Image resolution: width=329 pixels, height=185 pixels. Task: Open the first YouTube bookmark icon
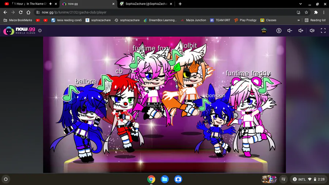click(x=38, y=20)
